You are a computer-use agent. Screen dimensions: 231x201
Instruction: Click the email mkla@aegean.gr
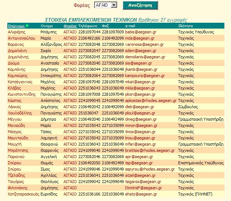point(140,88)
